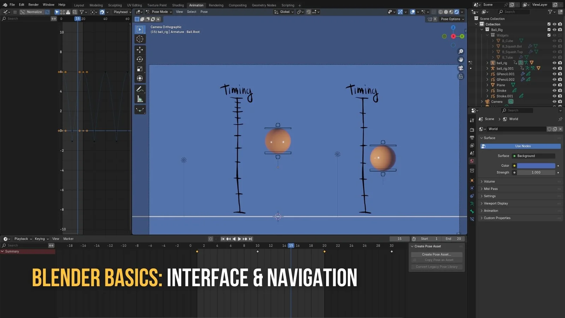Open the Render menu in the top bar
The width and height of the screenshot is (565, 318).
(x=33, y=5)
